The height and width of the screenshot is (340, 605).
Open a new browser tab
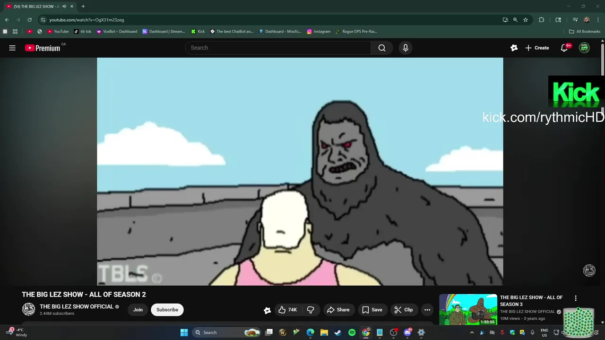pos(83,6)
